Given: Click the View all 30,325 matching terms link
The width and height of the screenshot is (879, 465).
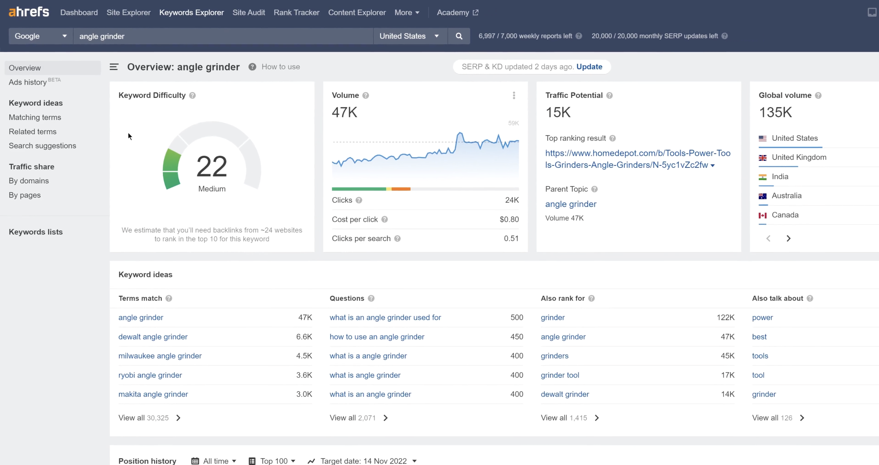Looking at the screenshot, I should 150,417.
